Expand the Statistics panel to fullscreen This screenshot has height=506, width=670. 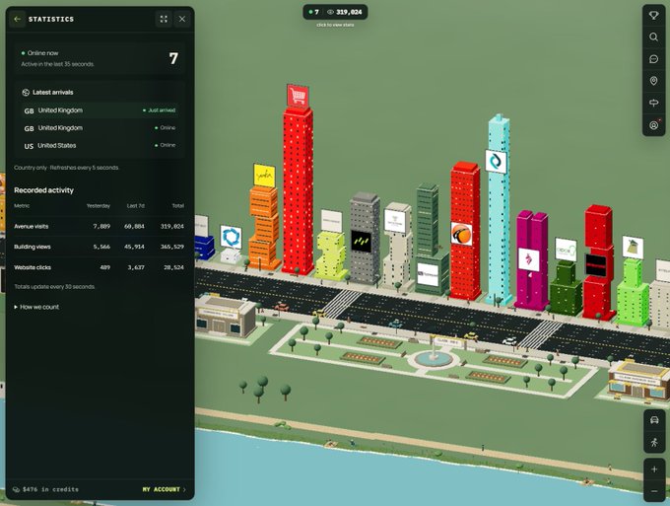click(x=164, y=20)
